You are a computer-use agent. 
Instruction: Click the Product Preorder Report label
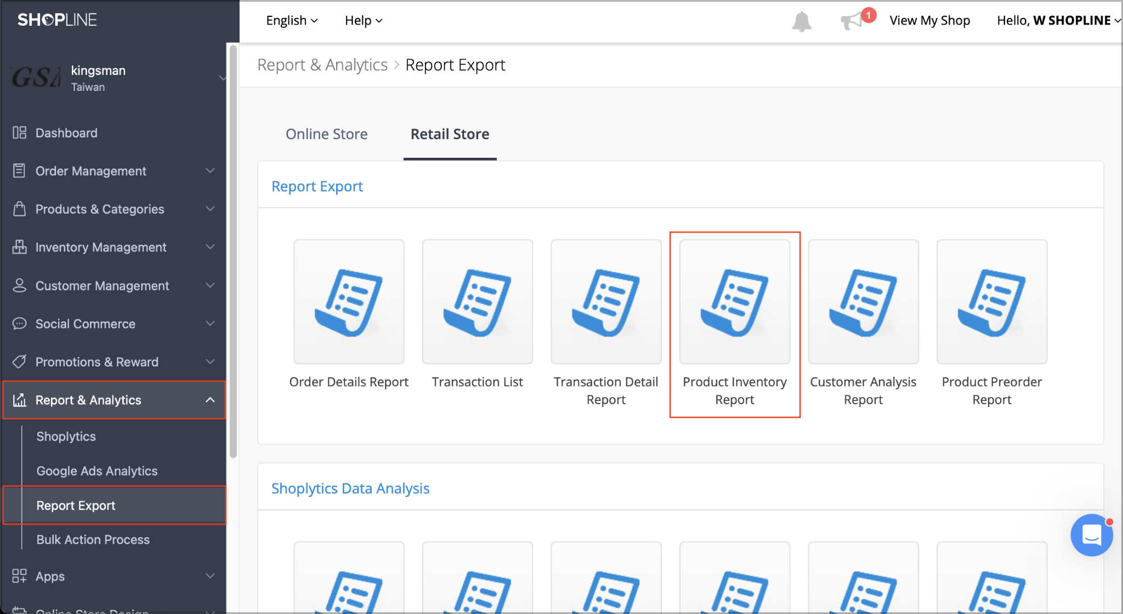(x=992, y=391)
